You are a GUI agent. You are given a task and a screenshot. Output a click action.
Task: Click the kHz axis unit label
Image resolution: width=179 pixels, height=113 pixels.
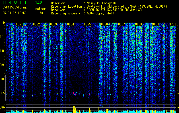point(3,23)
